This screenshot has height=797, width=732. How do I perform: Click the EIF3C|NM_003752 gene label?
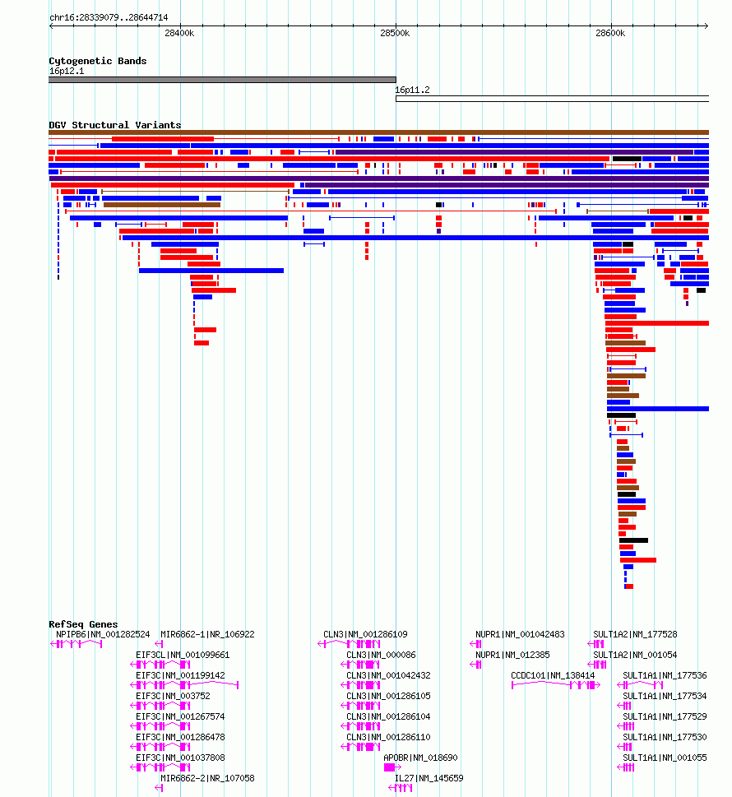[173, 696]
